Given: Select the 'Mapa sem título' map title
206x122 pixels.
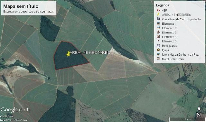Looking at the screenshot, I should pyautogui.click(x=21, y=6).
